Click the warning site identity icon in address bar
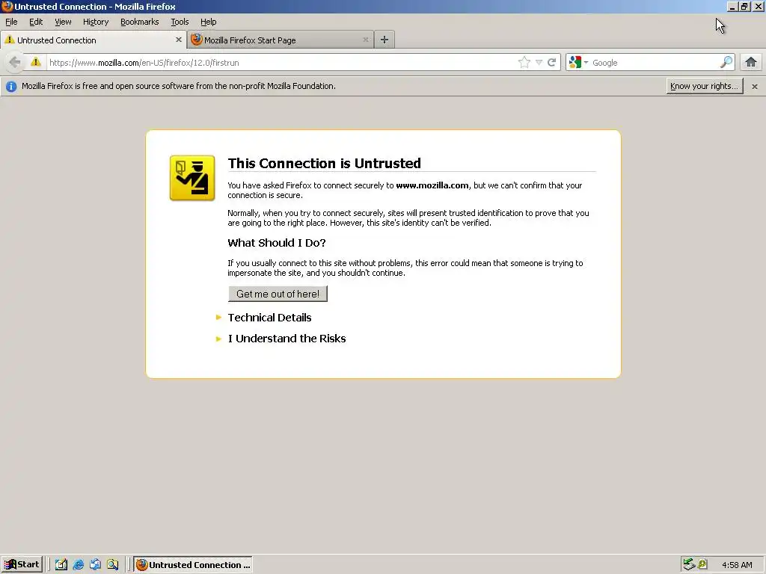This screenshot has width=766, height=574. click(x=36, y=62)
